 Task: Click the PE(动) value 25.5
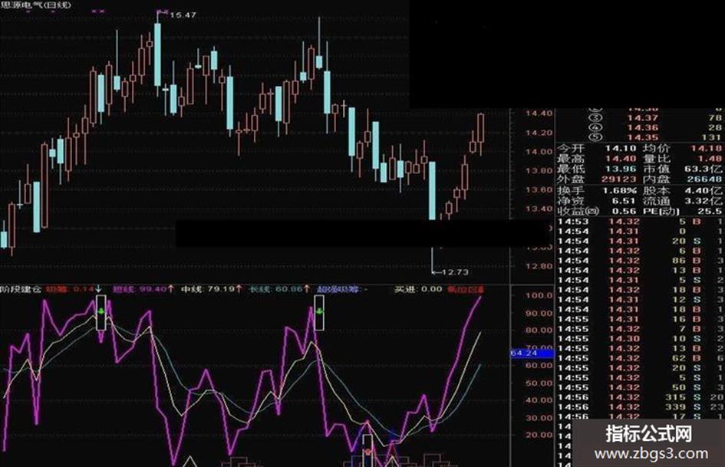[x=710, y=212]
